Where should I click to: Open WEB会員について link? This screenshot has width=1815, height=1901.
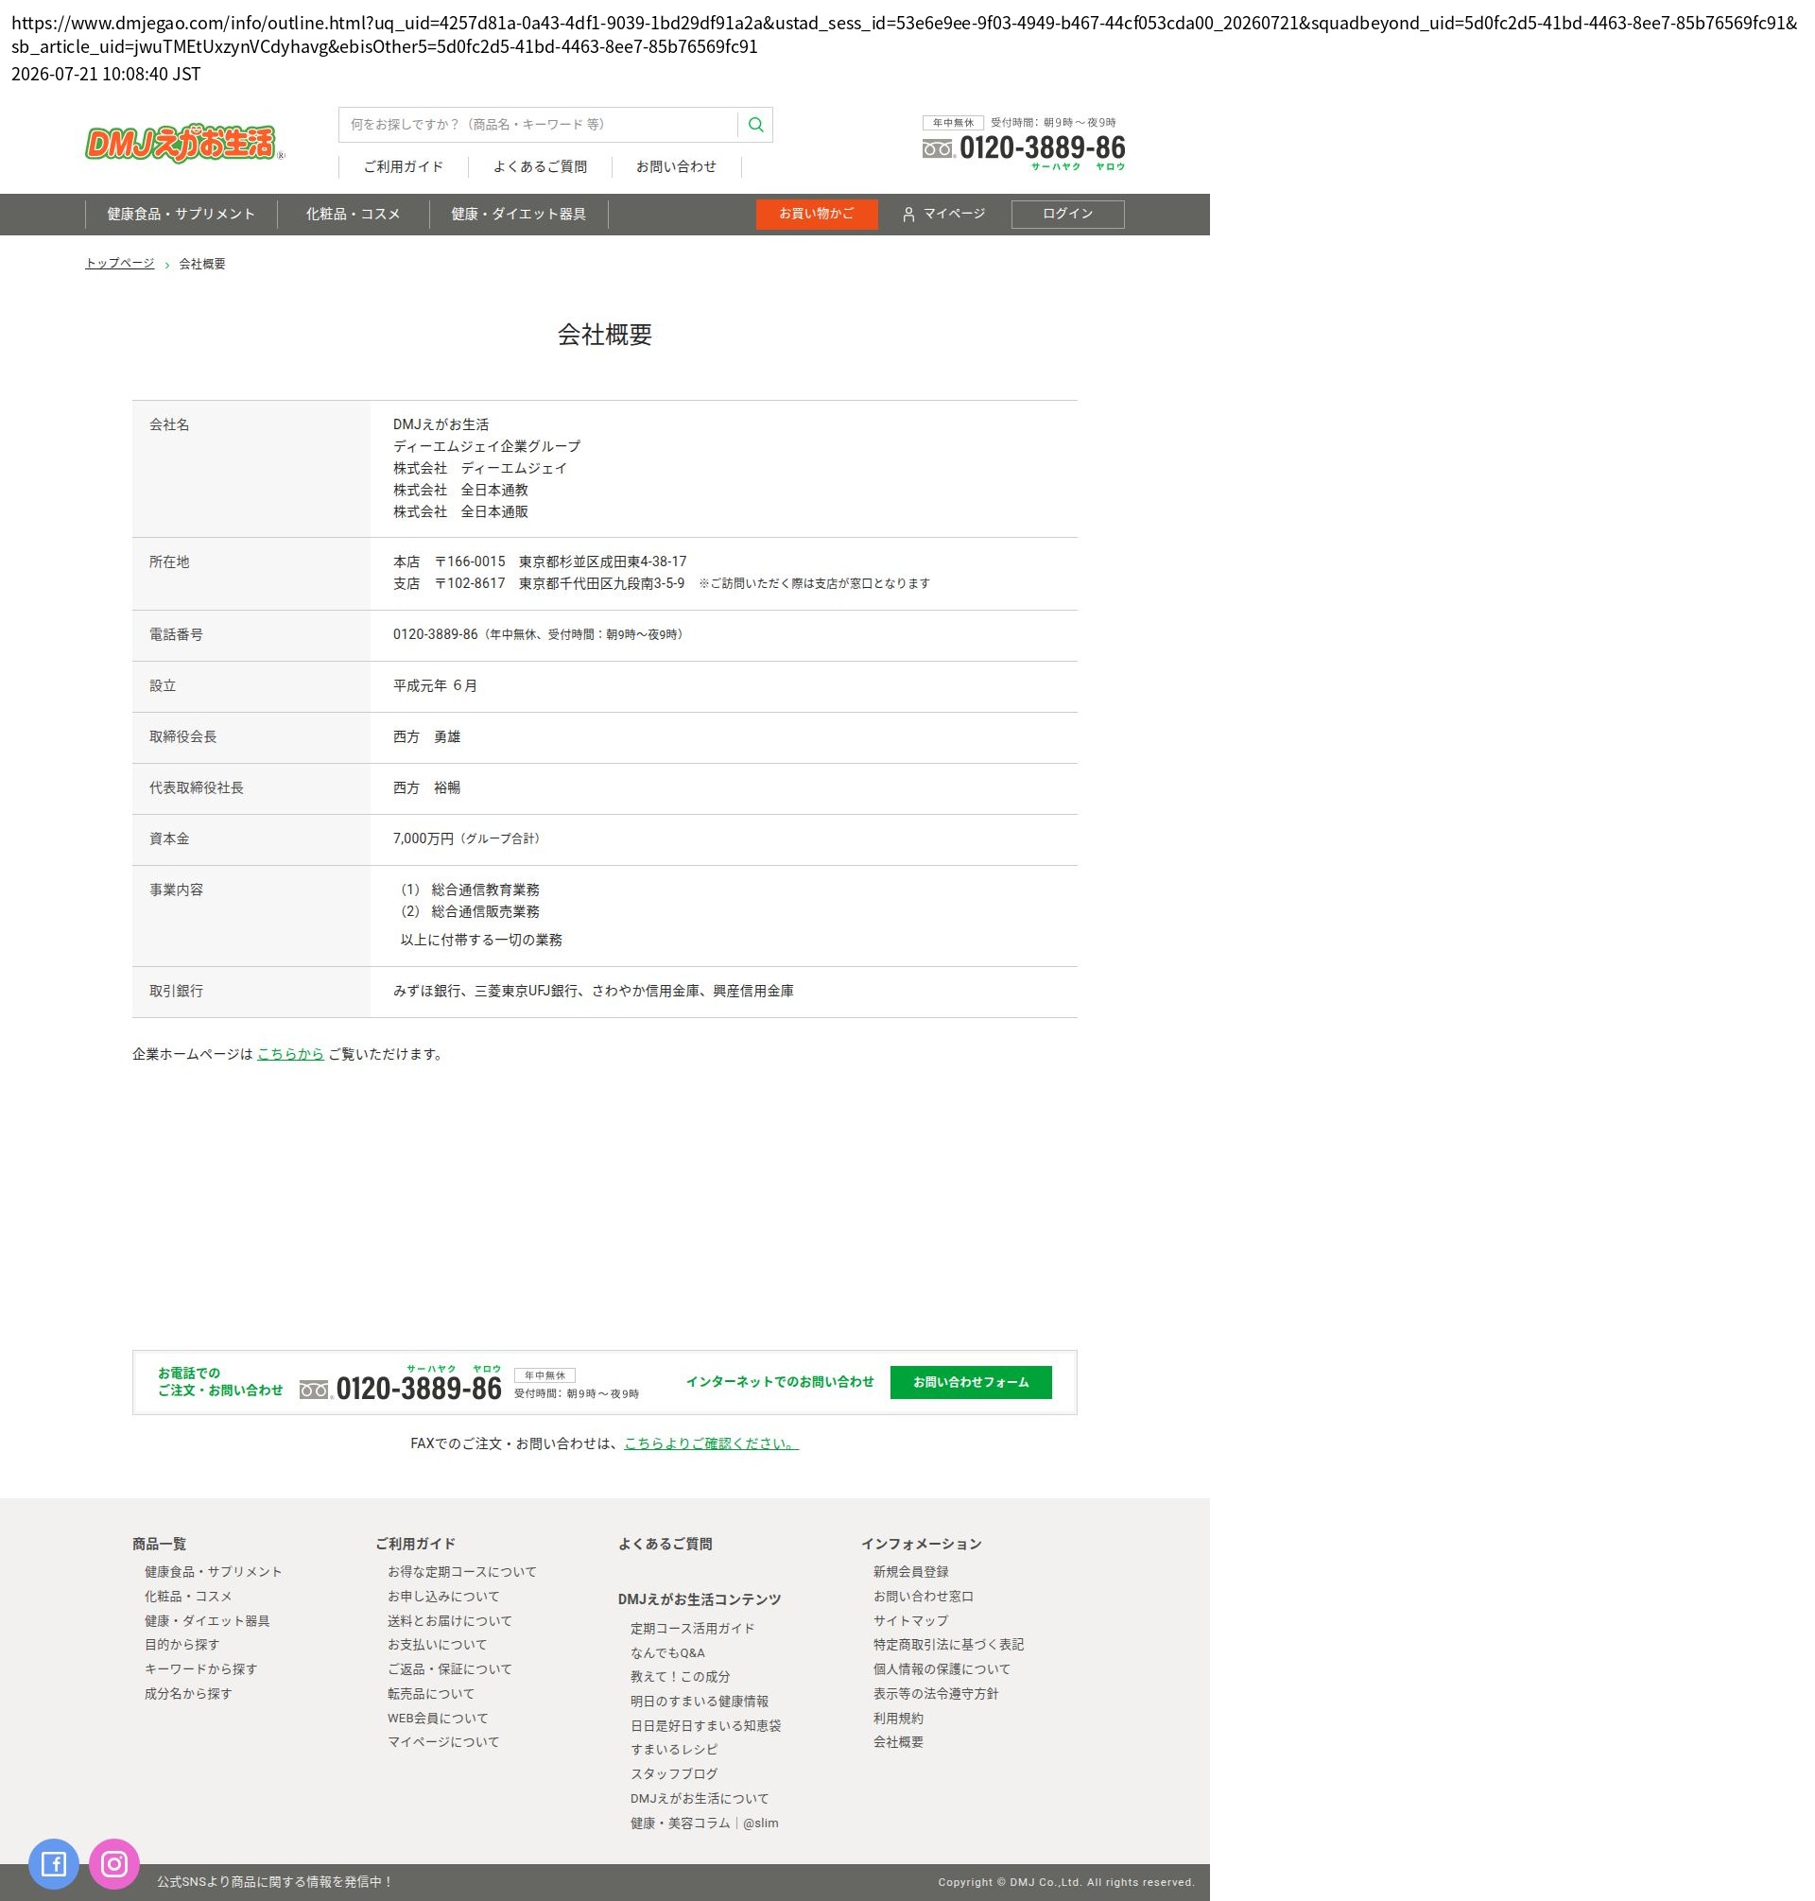[439, 1718]
